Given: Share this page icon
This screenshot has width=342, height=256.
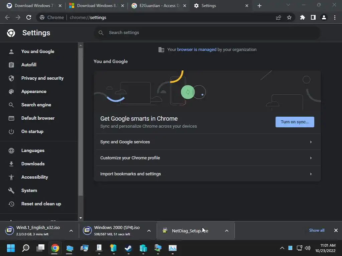Looking at the screenshot, I should pos(279,17).
